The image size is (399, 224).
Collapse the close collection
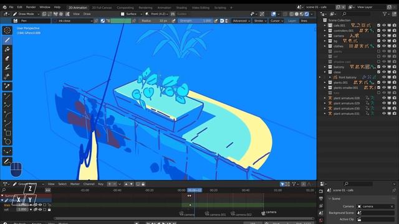(x=325, y=72)
